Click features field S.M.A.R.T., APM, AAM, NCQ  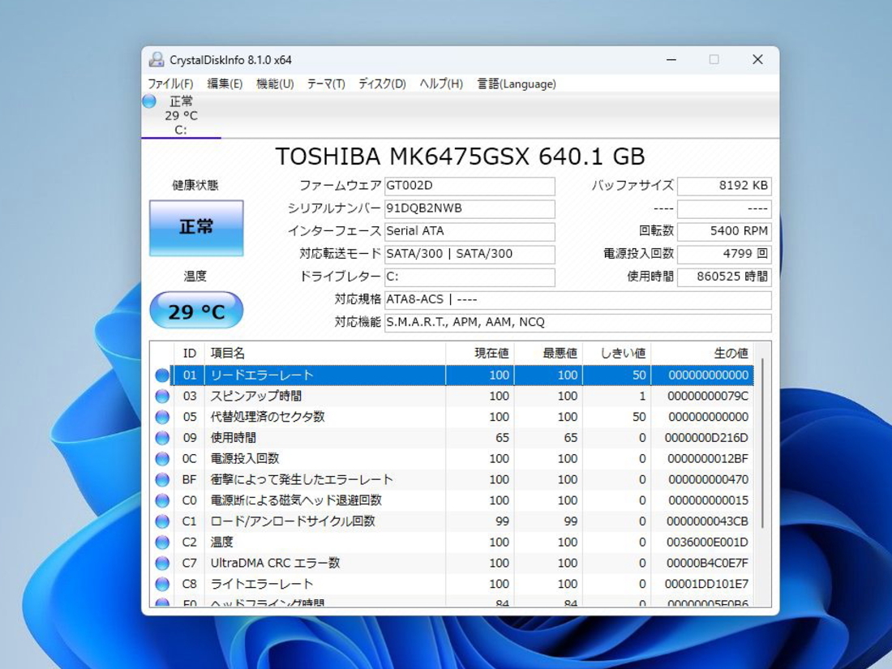click(578, 323)
